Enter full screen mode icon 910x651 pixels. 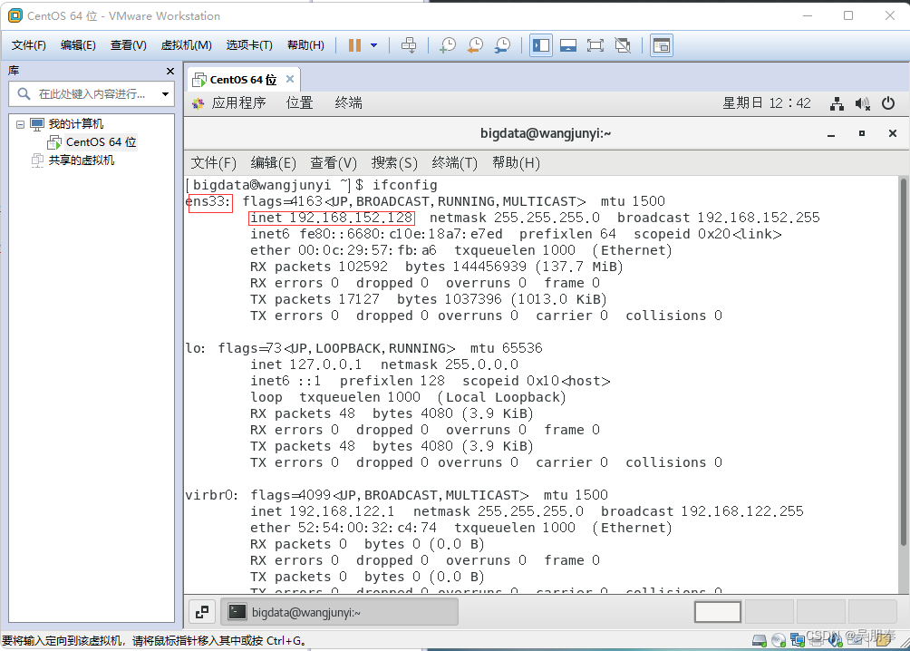click(595, 45)
